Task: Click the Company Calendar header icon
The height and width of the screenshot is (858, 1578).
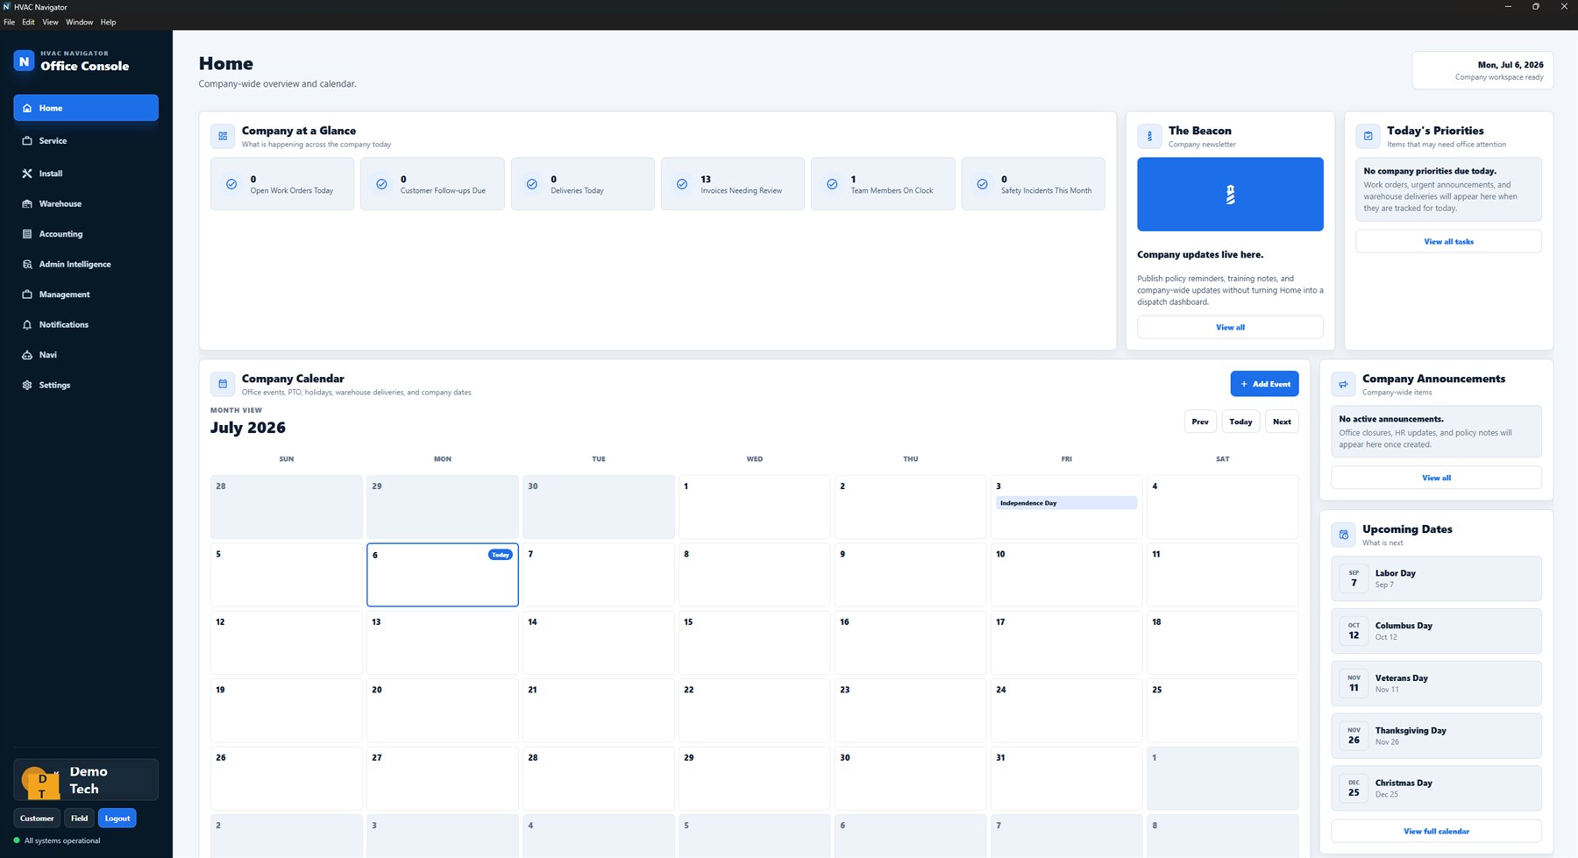Action: [223, 384]
